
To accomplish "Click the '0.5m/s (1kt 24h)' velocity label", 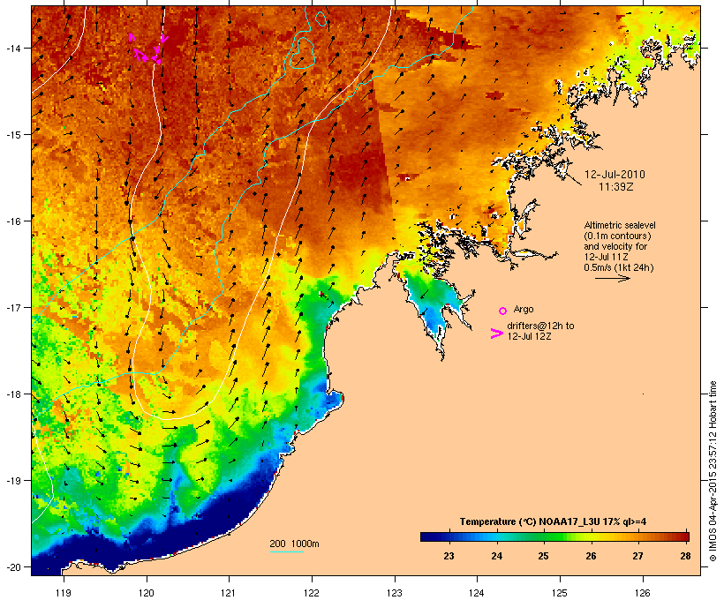I will [619, 267].
